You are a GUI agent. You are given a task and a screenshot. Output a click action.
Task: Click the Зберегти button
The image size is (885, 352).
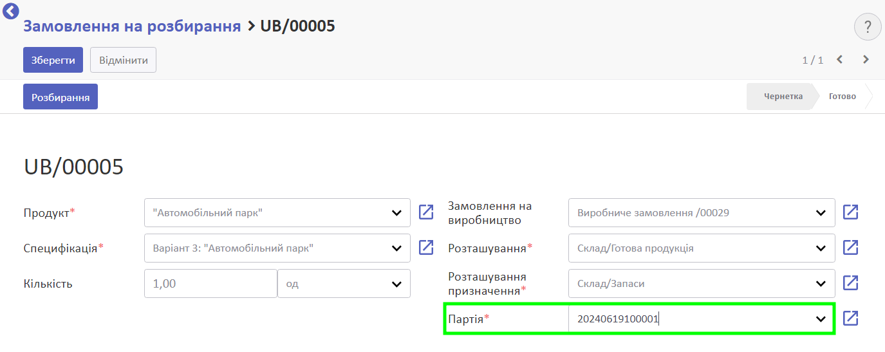point(53,60)
